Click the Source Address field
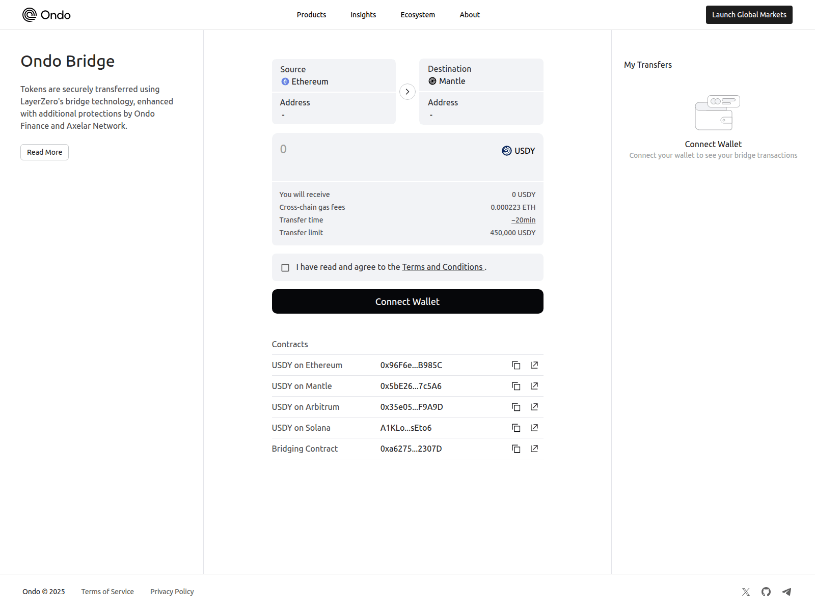815x611 pixels. [x=334, y=108]
